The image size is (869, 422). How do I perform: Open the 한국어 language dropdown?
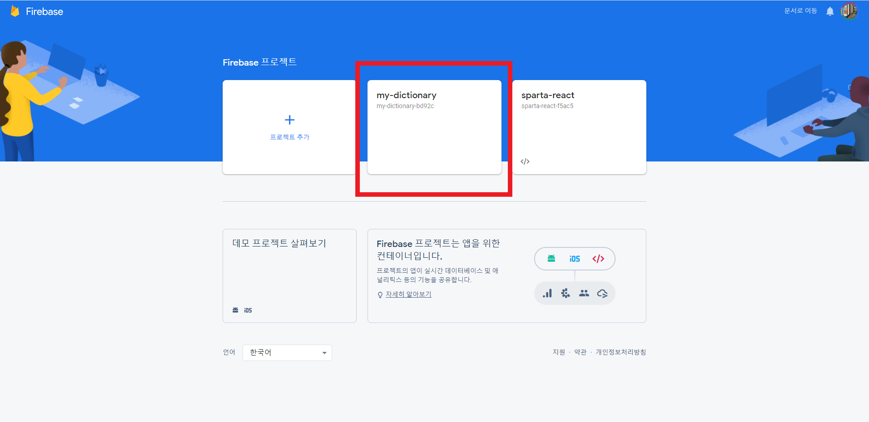point(287,353)
